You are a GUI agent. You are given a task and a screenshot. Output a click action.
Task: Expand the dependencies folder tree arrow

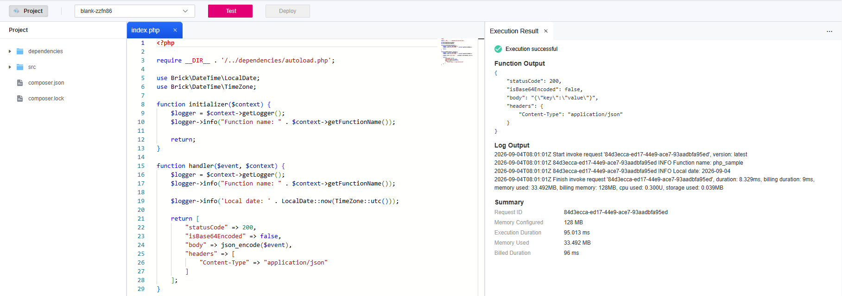(10, 51)
